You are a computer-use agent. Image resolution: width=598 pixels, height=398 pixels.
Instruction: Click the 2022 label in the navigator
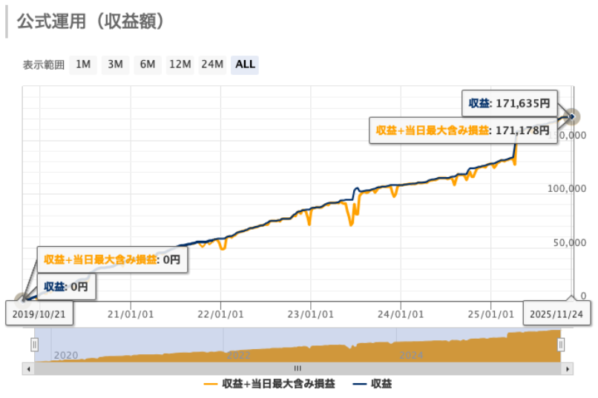click(x=238, y=355)
